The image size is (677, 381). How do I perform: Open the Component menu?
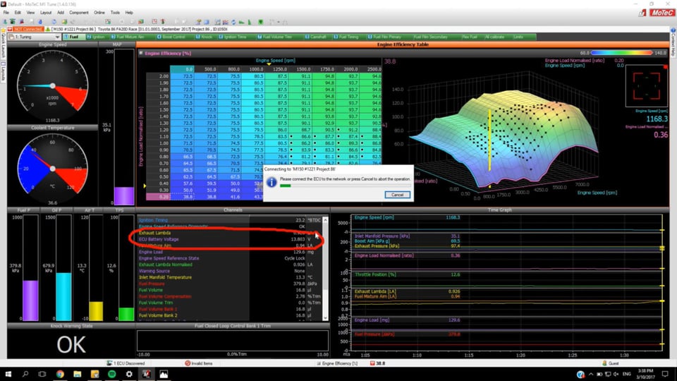click(79, 13)
